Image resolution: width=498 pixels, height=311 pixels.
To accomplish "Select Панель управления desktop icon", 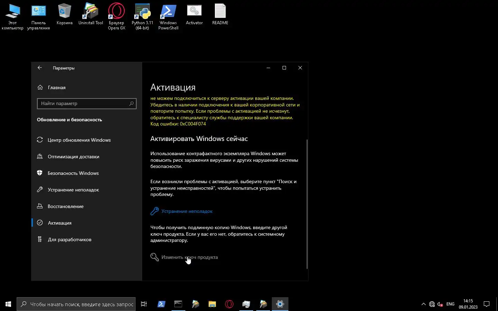I will tap(38, 17).
